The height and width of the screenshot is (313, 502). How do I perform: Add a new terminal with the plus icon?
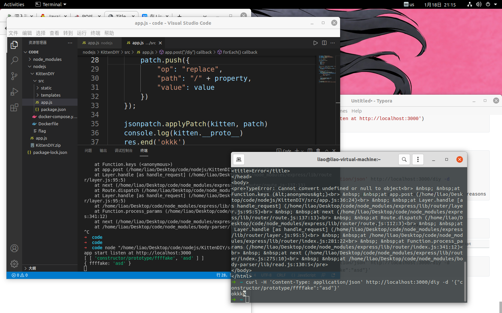click(297, 151)
